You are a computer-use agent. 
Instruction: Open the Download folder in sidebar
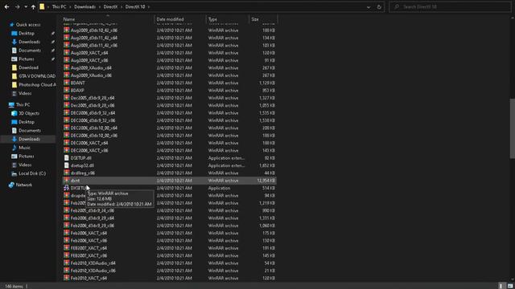click(28, 67)
